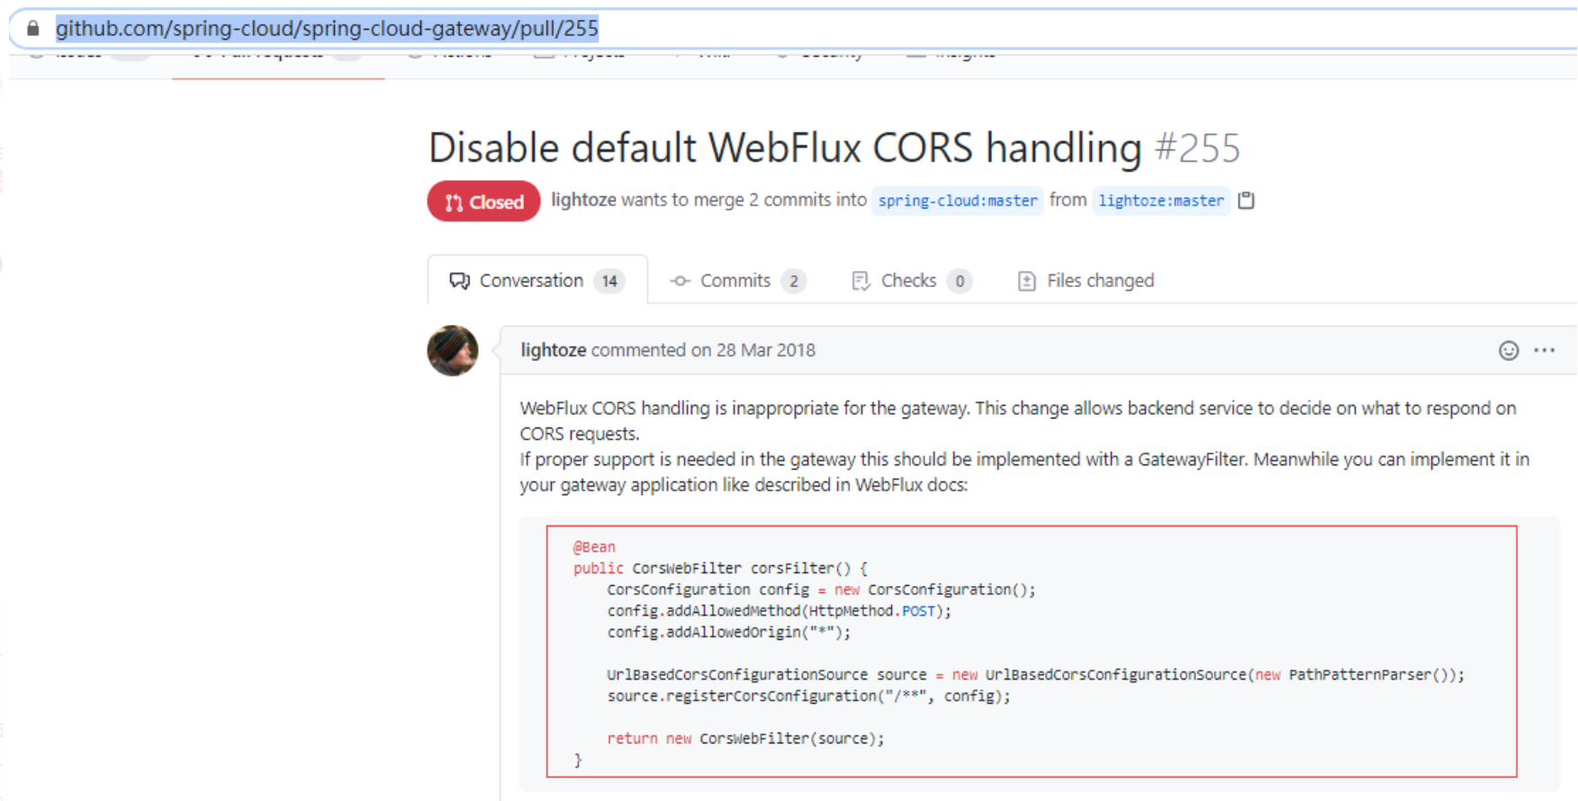
Task: Click the red Closed status badge
Action: (x=483, y=202)
